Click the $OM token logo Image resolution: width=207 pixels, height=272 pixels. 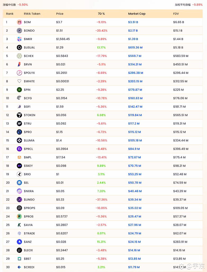[19, 22]
